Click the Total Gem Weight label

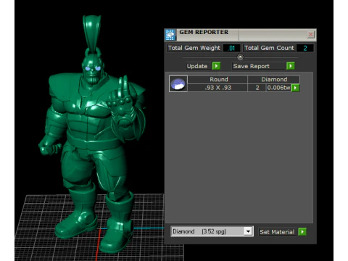(194, 48)
